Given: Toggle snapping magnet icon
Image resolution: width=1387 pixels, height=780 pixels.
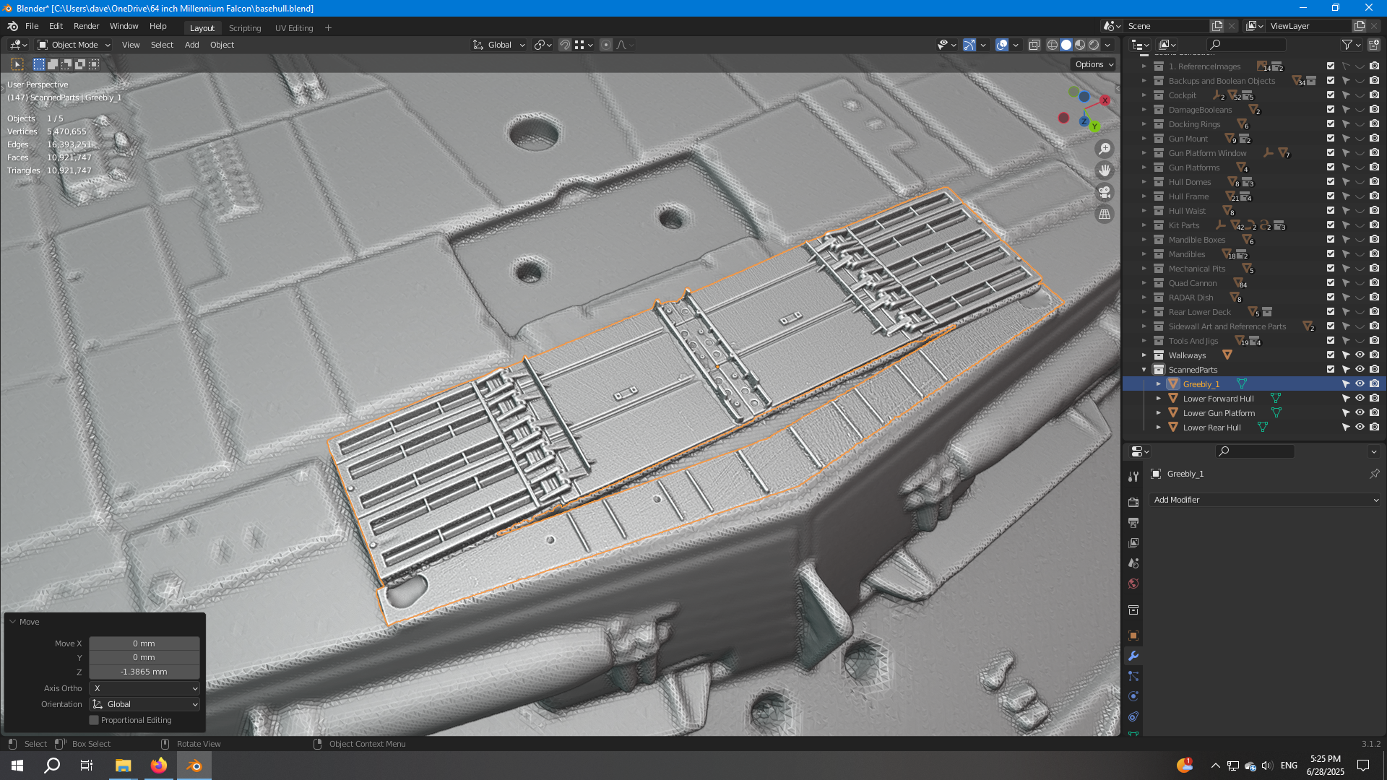Looking at the screenshot, I should point(565,45).
